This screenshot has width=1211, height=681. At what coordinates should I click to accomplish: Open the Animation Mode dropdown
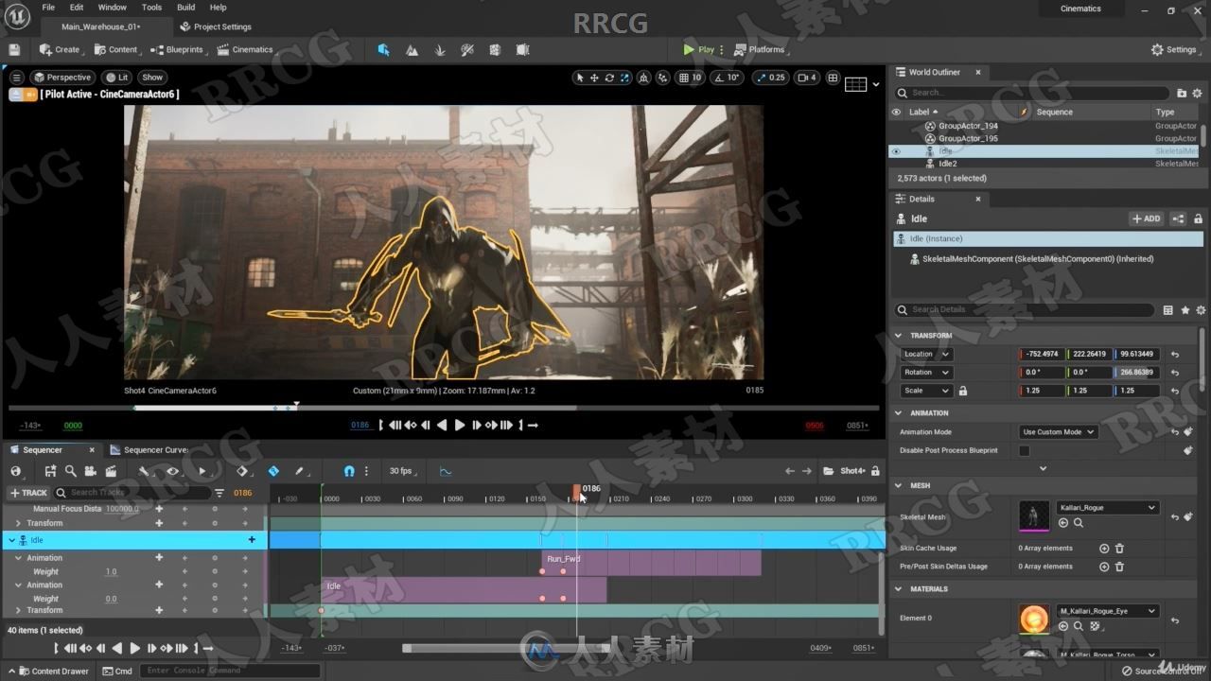(x=1058, y=431)
